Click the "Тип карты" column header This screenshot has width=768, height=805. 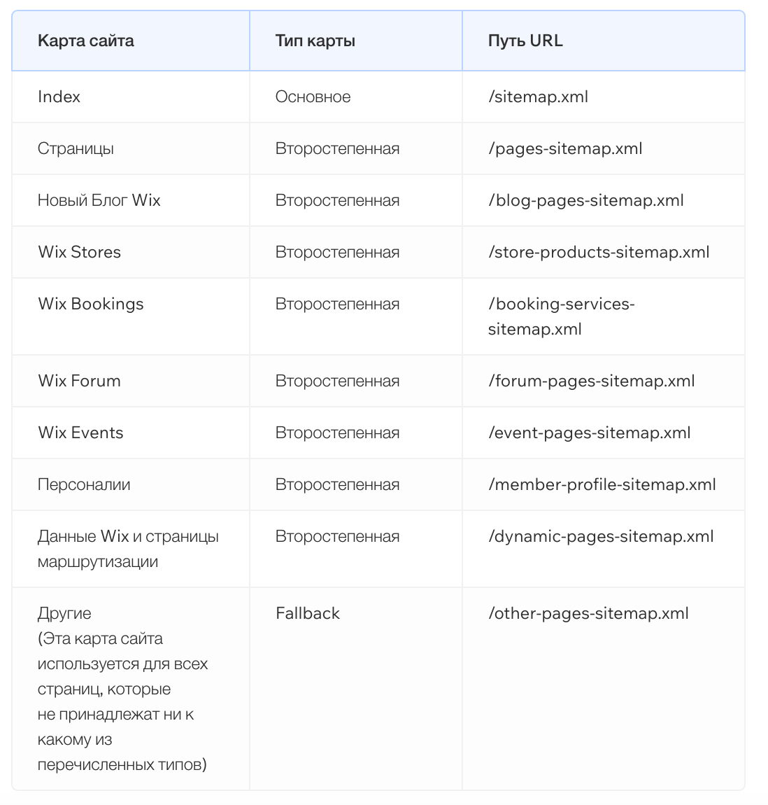click(x=315, y=41)
